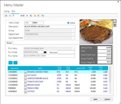Select ingredient code COOK00021 cell

(x=13, y=78)
